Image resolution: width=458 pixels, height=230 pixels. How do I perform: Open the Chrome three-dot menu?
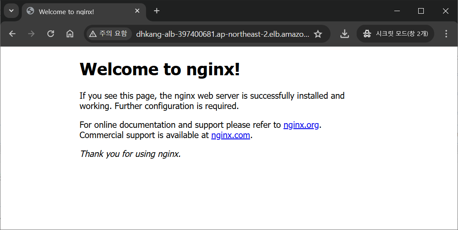446,34
